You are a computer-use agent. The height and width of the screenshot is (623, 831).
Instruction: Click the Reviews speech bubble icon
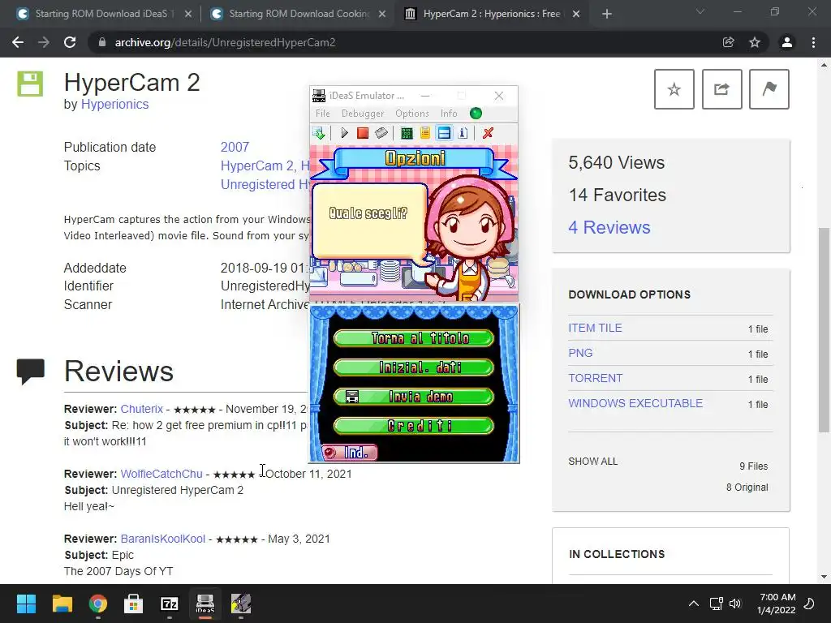coord(31,370)
